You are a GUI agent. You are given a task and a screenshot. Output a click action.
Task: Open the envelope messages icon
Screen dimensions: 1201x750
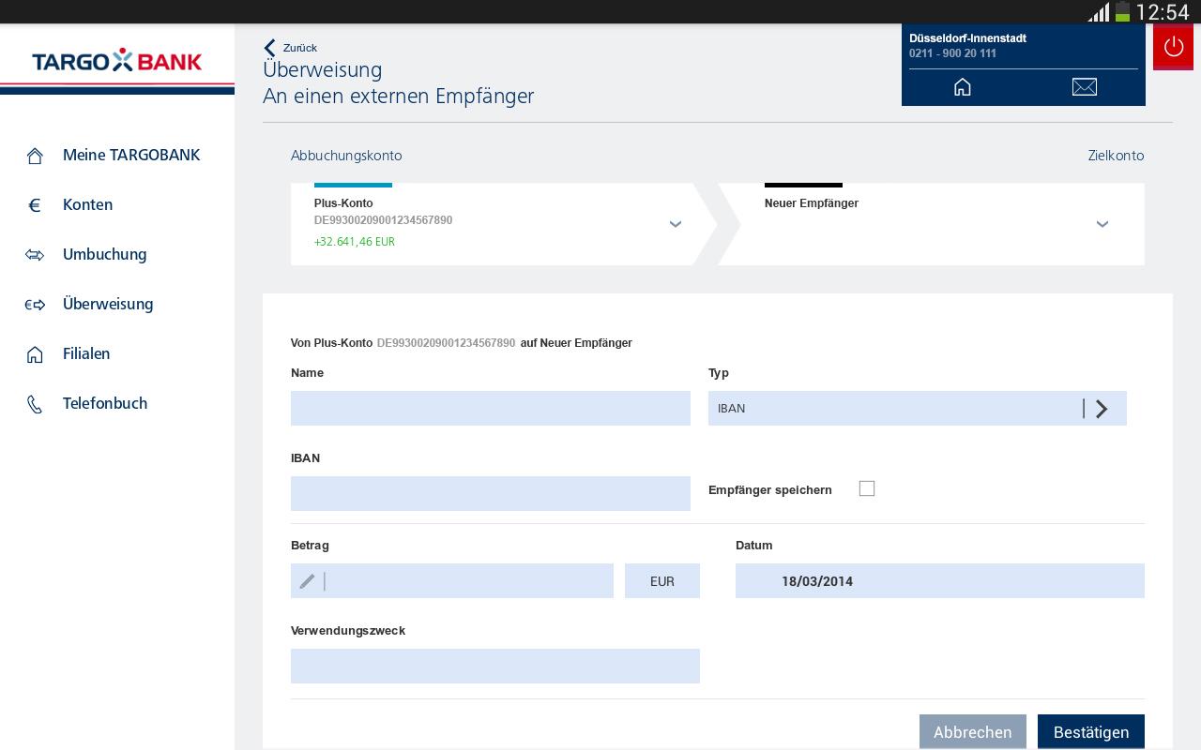pos(1084,87)
